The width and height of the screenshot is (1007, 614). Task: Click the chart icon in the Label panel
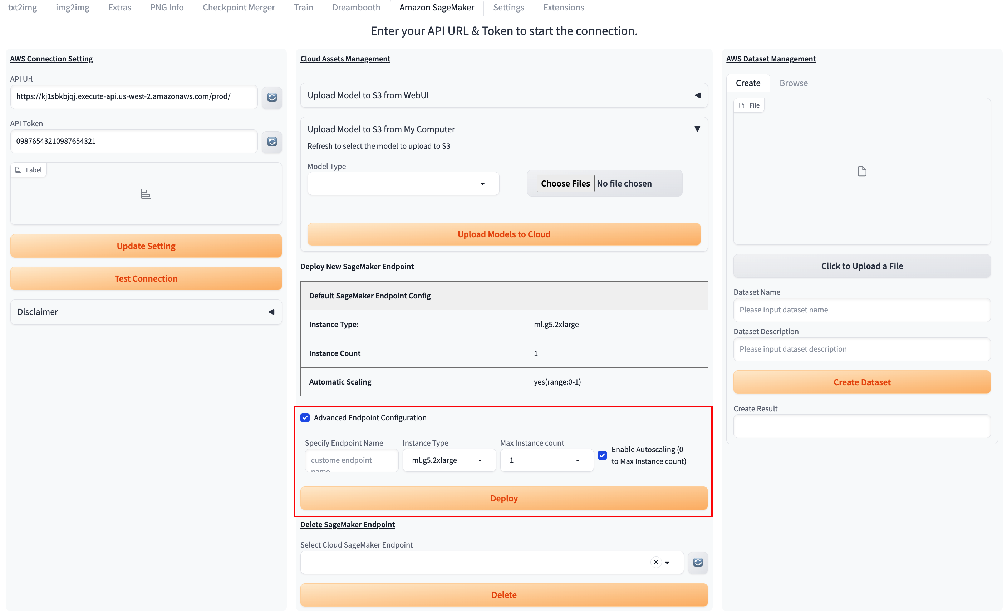[146, 194]
